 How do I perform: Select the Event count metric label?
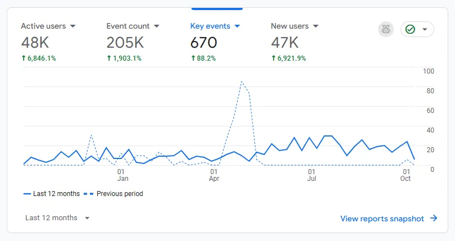click(128, 26)
